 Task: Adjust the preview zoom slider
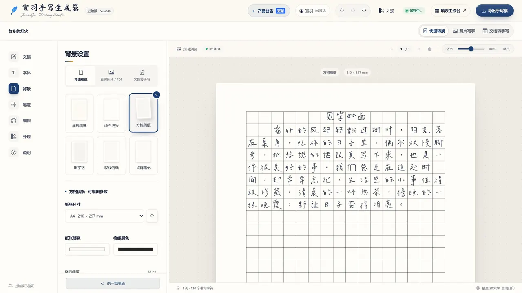coord(471,49)
